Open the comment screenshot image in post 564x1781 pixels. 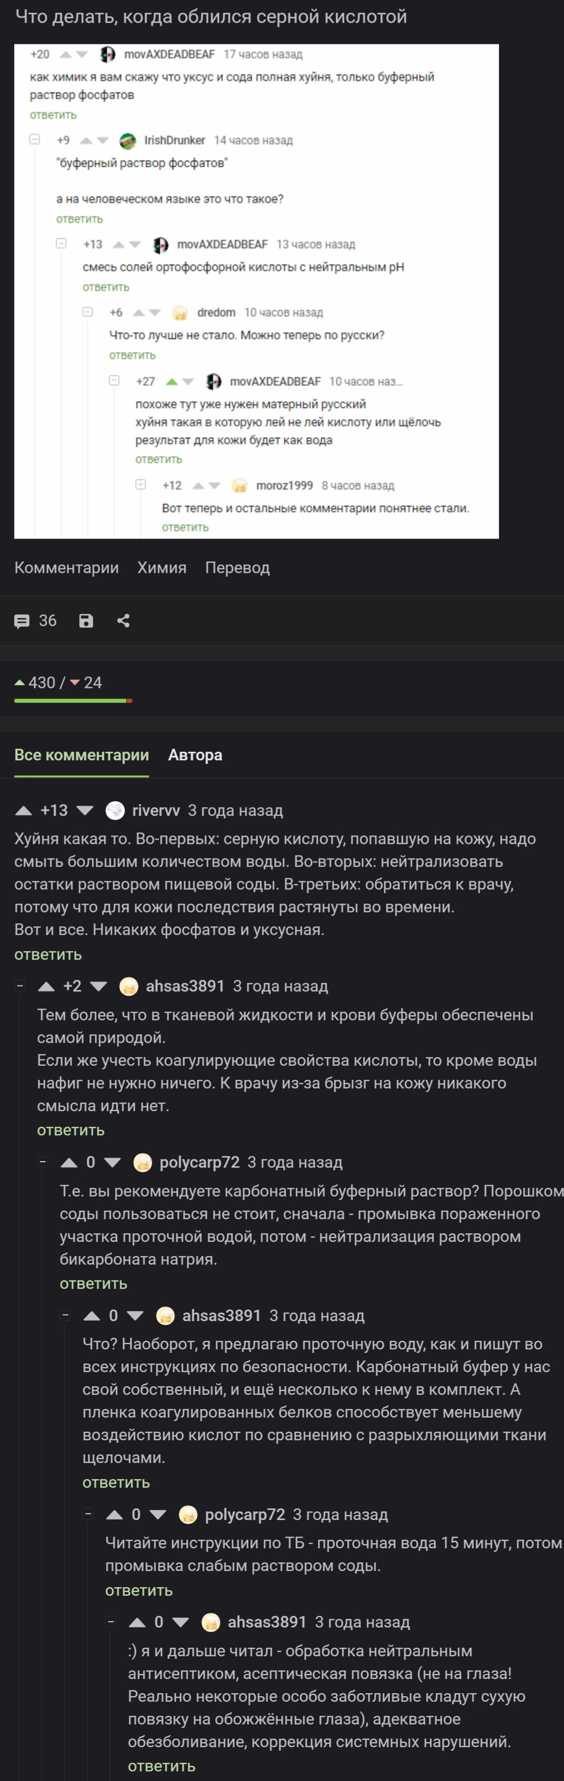click(257, 291)
